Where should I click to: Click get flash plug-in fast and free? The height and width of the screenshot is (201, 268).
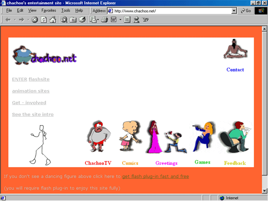155,176
